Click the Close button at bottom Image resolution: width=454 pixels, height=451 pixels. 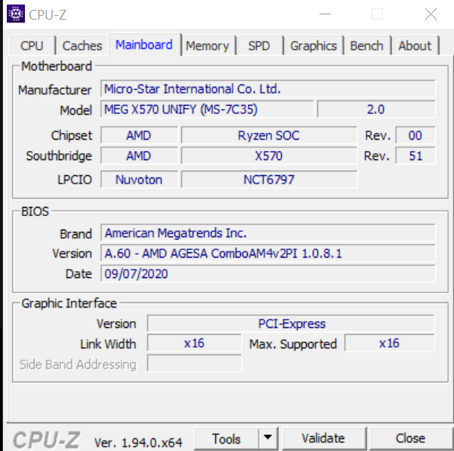[x=410, y=439]
